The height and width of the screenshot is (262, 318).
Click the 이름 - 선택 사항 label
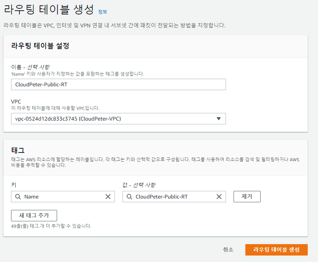click(x=30, y=67)
